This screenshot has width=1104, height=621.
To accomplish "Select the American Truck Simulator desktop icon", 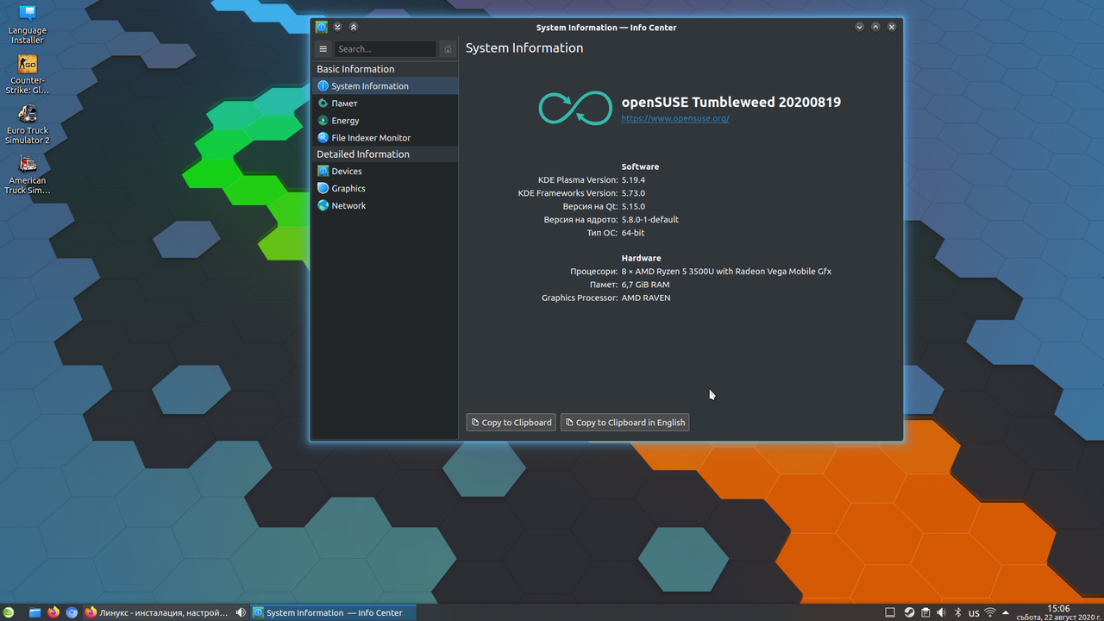I will coord(28,175).
